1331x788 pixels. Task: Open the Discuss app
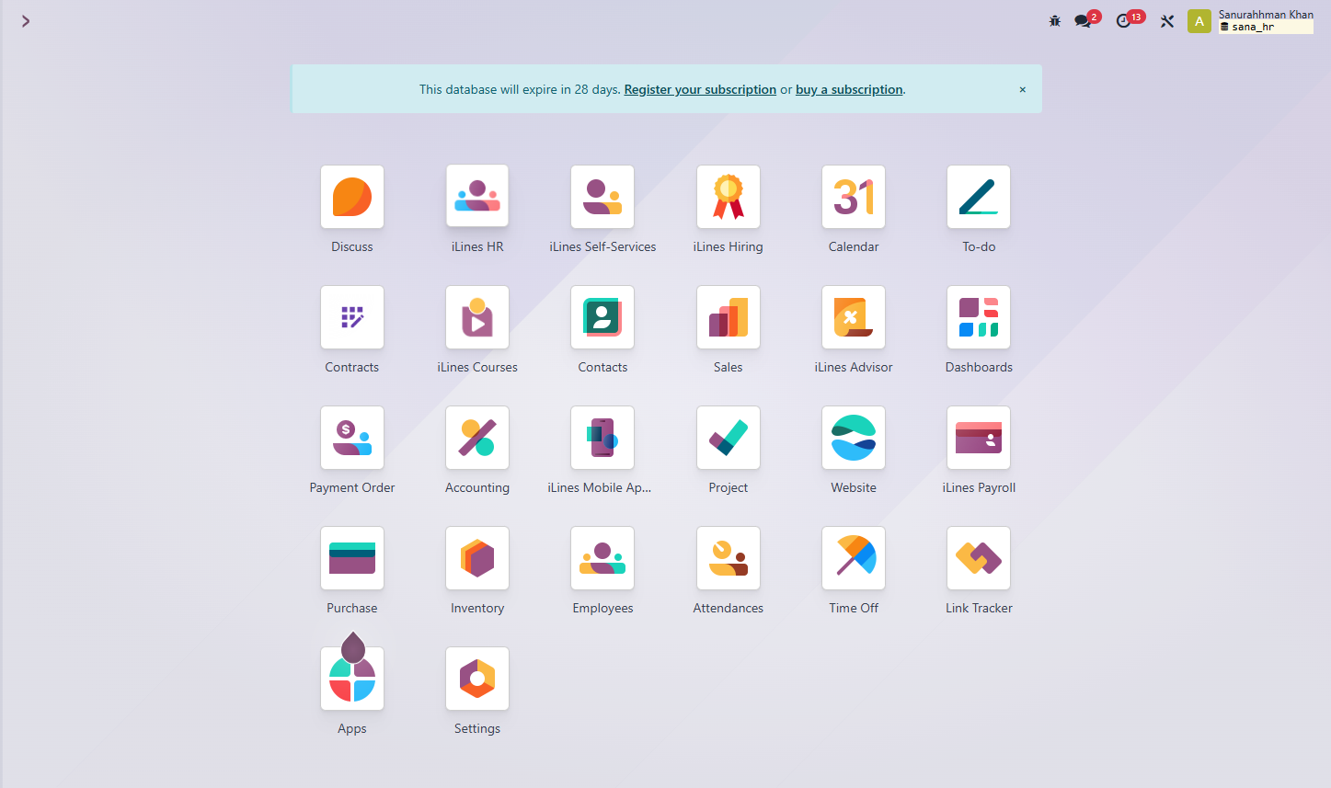352,197
